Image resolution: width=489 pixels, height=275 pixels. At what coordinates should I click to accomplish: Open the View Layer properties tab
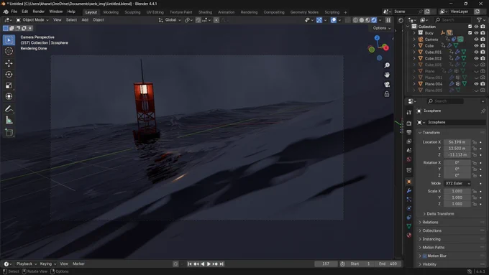click(x=409, y=141)
